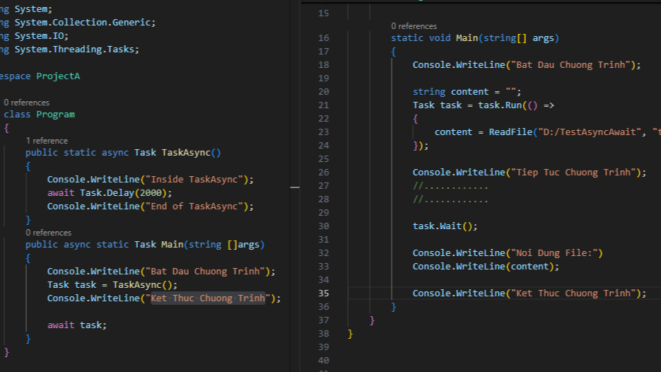Click 'task.Run' call on line 21

(500, 105)
